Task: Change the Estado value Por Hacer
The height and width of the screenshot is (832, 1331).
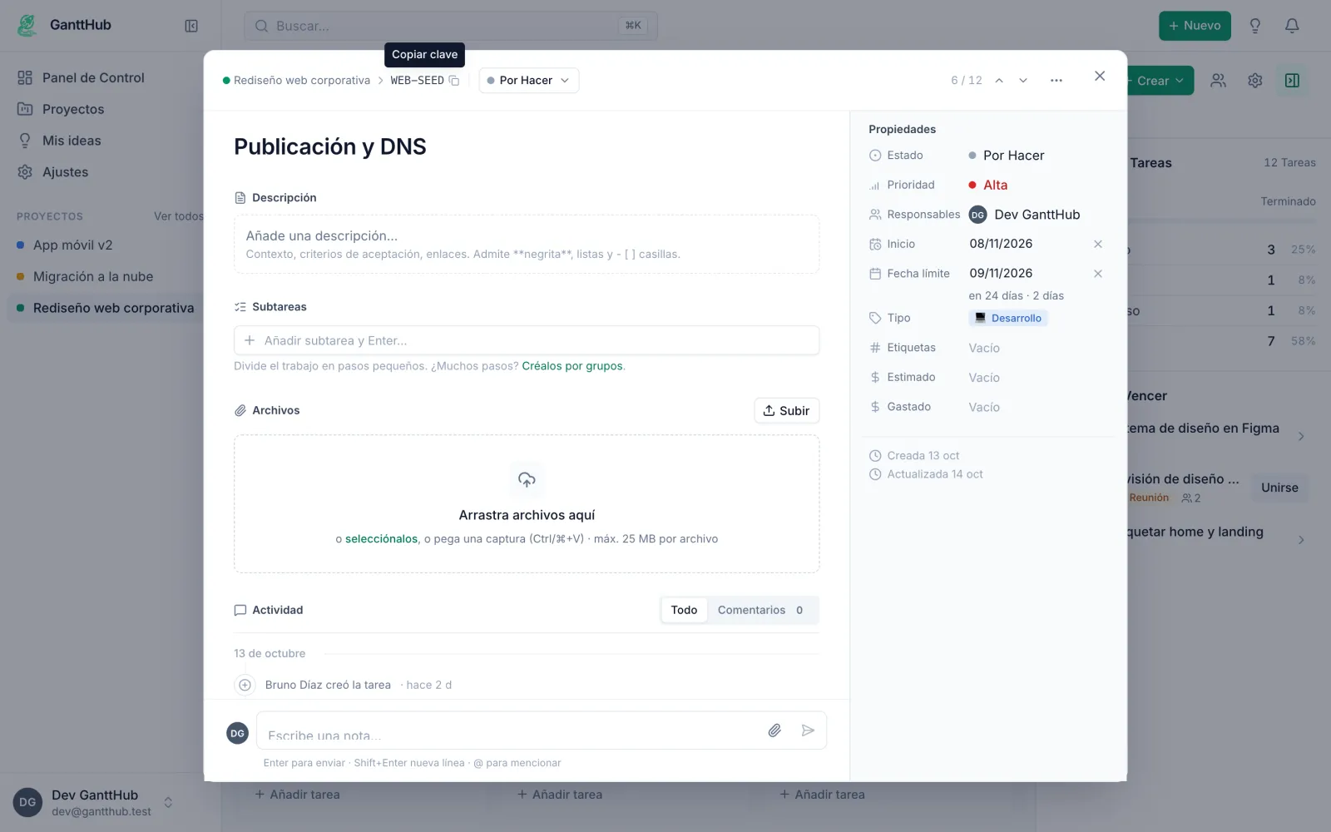Action: click(x=1006, y=156)
